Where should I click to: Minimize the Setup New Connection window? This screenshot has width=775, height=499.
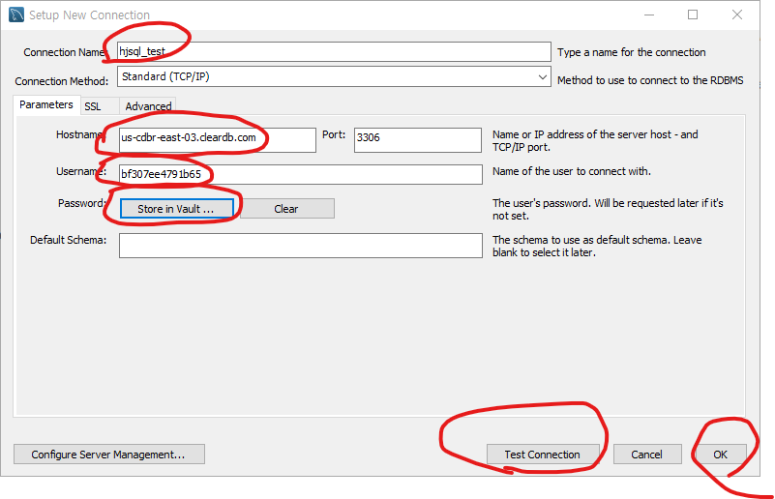[649, 15]
